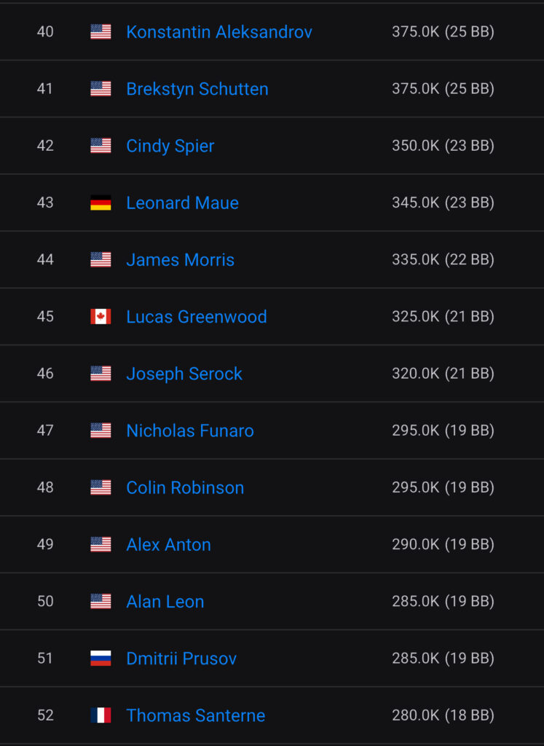This screenshot has width=544, height=746.
Task: Open Thomas Santerne's player profile
Action: (195, 715)
